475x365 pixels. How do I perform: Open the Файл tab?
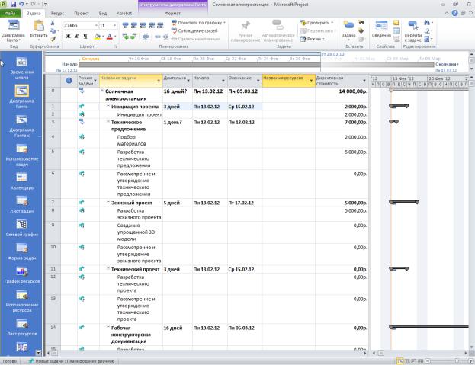10,13
